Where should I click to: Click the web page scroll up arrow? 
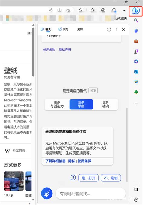[x=33, y=25]
